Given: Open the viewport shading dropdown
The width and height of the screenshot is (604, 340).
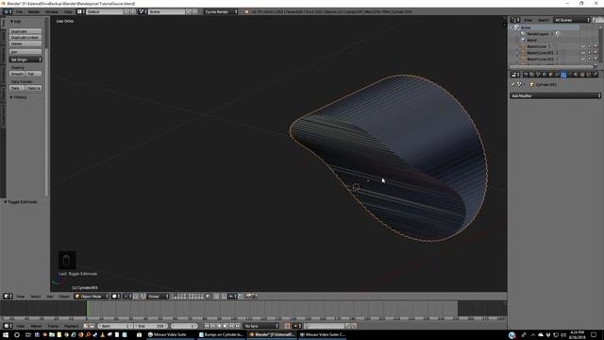Looking at the screenshot, I should click(x=115, y=296).
